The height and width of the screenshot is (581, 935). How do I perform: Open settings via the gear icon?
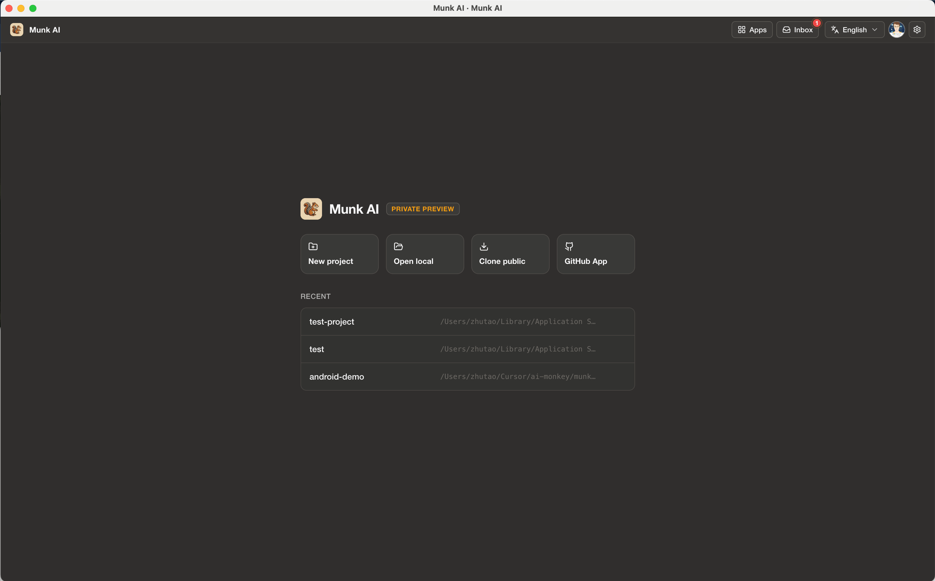tap(917, 30)
